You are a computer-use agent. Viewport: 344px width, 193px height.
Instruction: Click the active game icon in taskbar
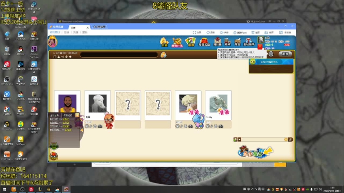66,189
